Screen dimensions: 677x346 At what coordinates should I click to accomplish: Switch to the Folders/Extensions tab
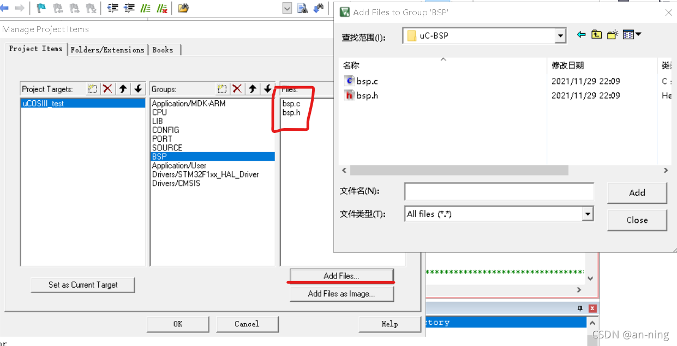[x=107, y=50]
